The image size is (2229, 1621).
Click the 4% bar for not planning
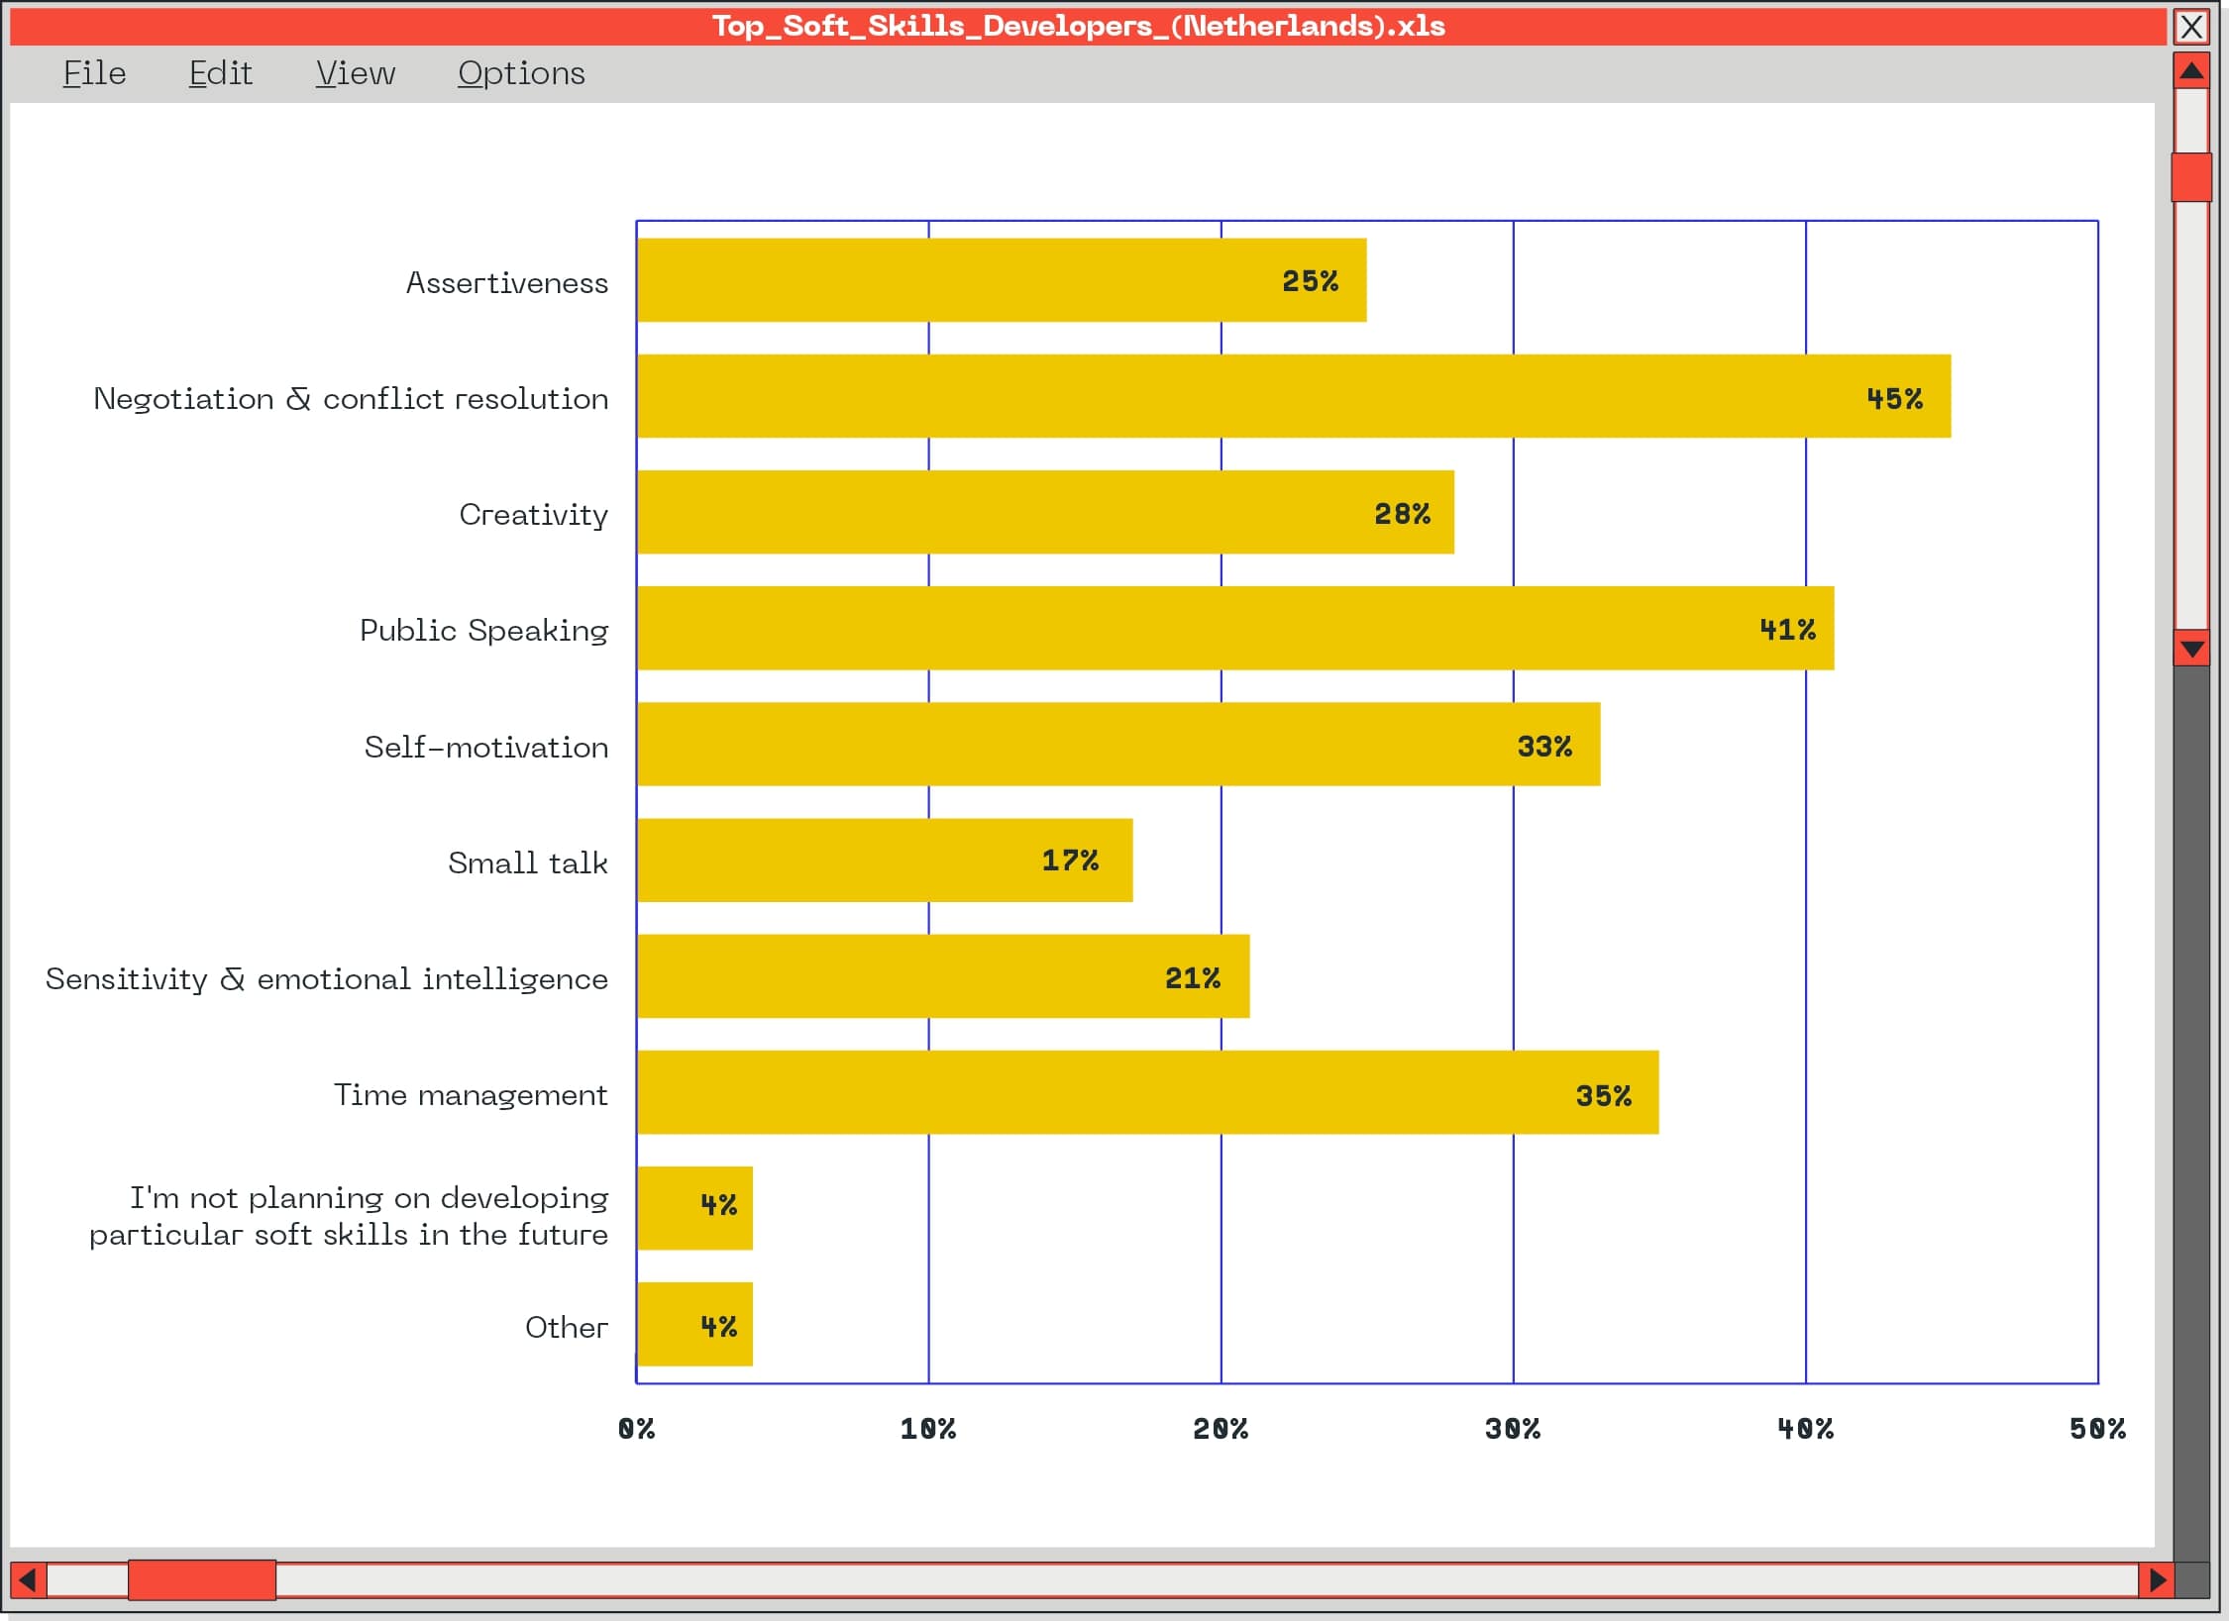694,1208
